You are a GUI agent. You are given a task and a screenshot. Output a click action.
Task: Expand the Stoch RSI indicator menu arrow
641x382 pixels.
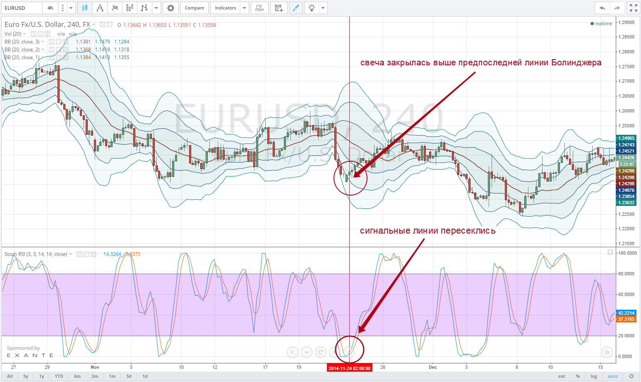tap(70, 254)
